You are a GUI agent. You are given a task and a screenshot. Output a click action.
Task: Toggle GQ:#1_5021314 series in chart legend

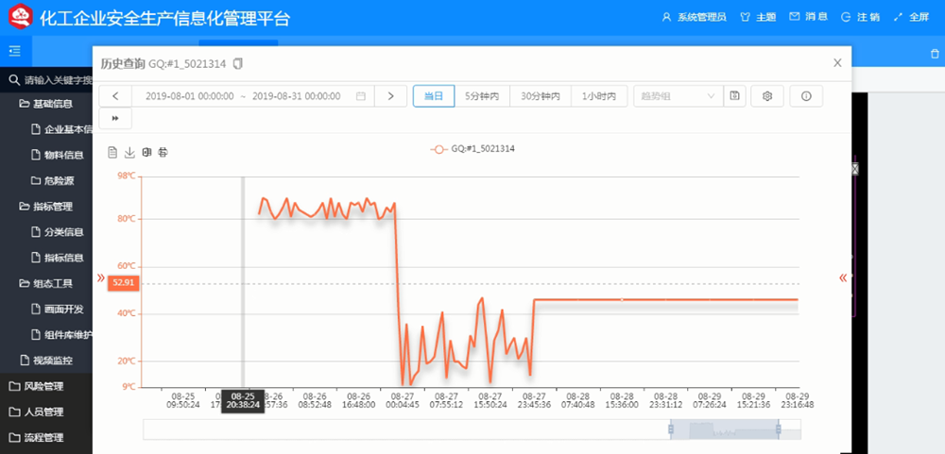pyautogui.click(x=472, y=148)
